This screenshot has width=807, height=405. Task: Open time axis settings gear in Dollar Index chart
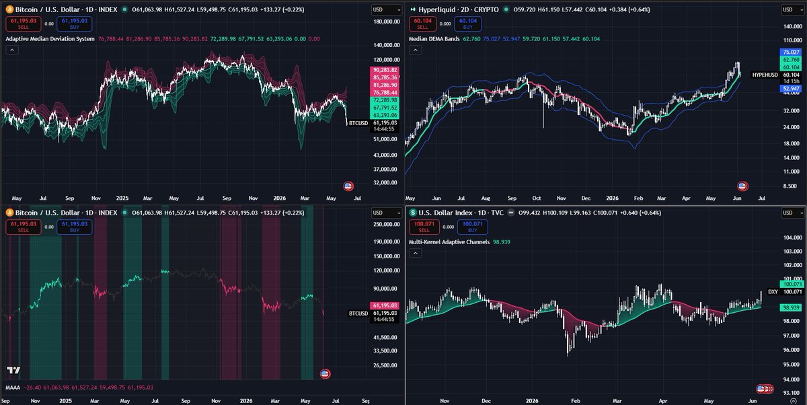794,400
